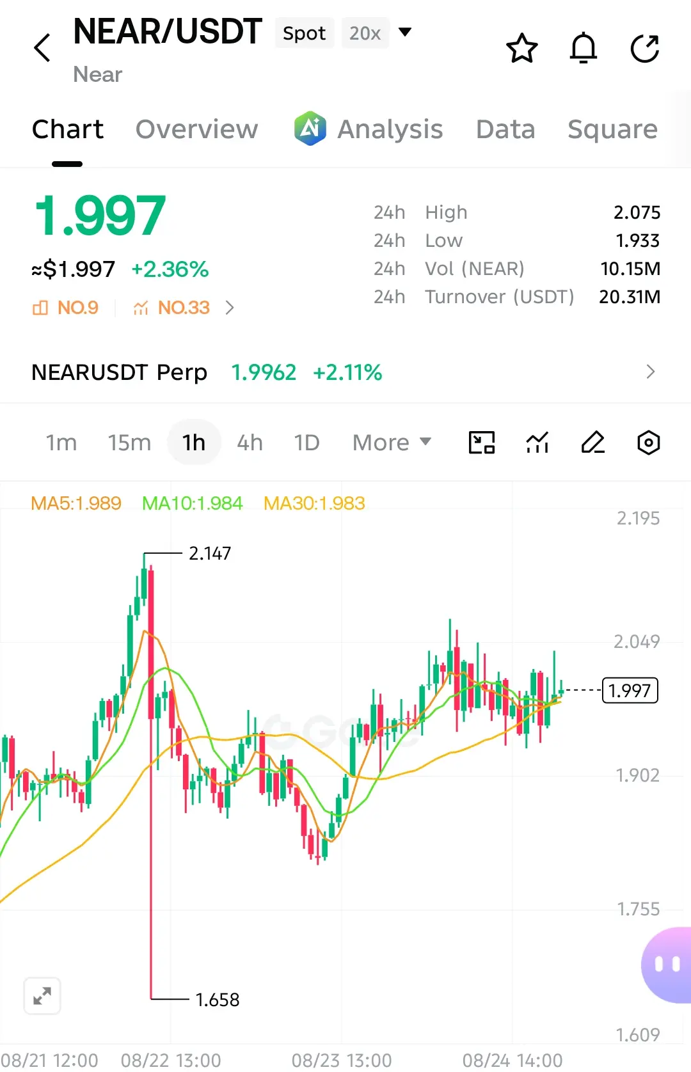691x1072 pixels.
Task: Select the 1m timeframe
Action: [x=61, y=443]
